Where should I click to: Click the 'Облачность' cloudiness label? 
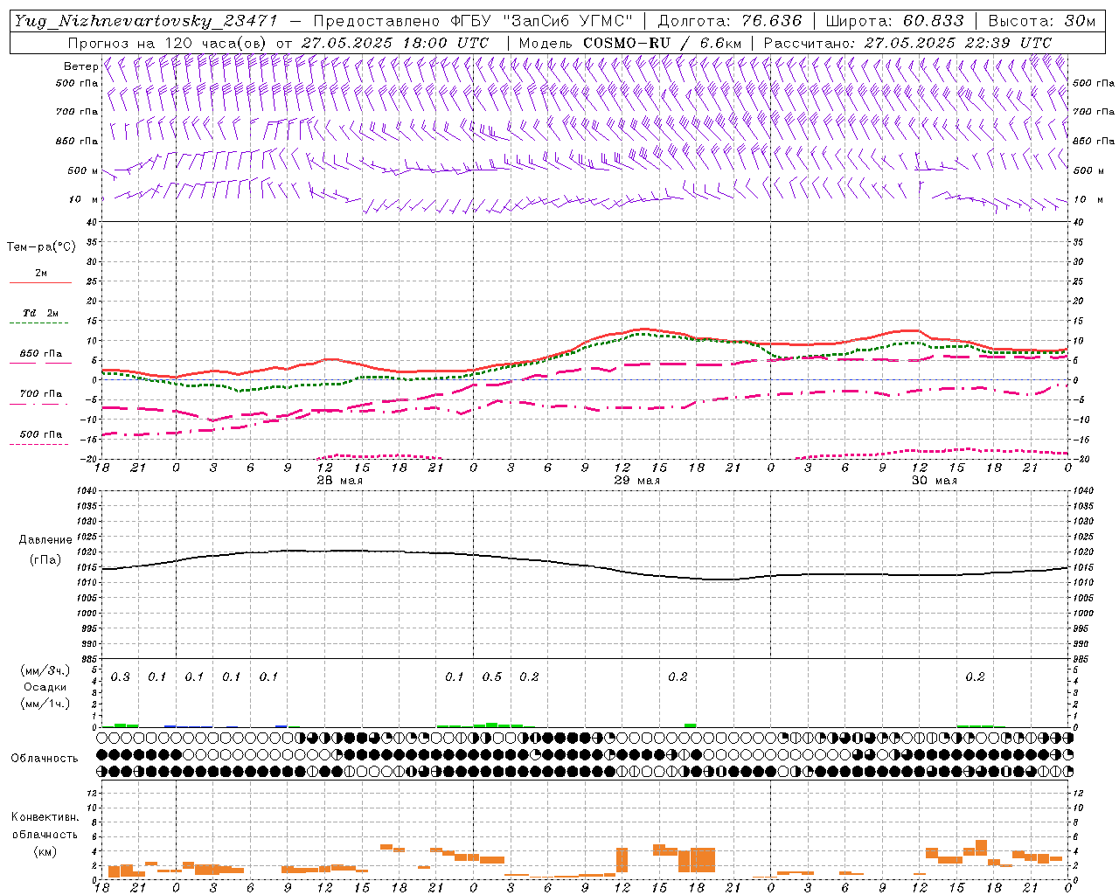tap(45, 759)
